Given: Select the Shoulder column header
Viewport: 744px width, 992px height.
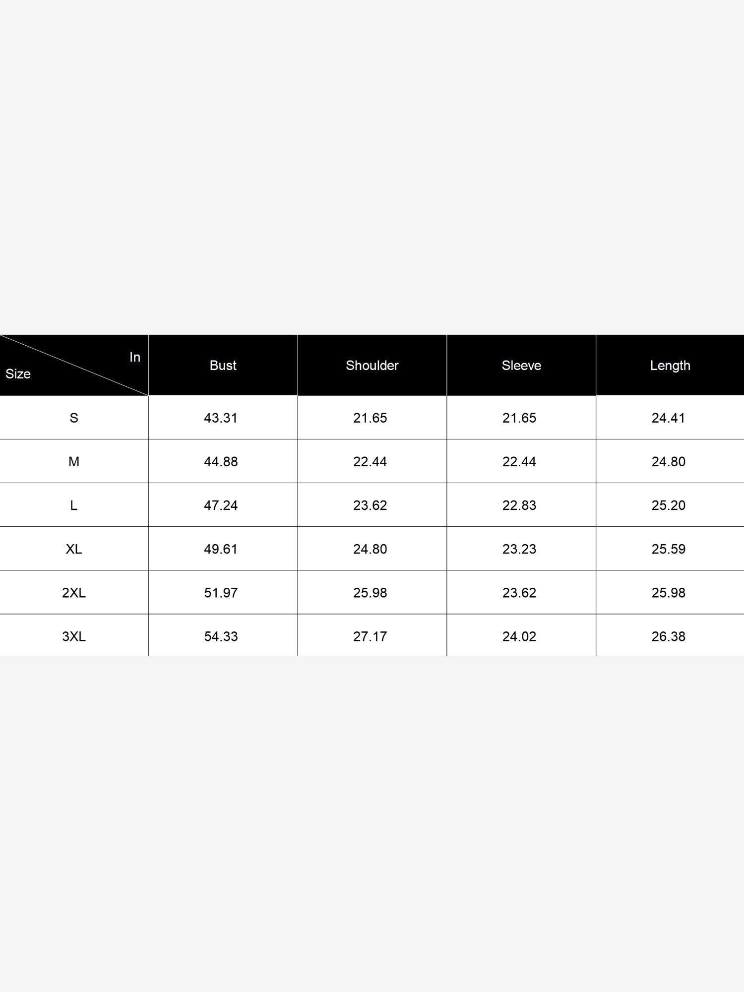Looking at the screenshot, I should 372,366.
